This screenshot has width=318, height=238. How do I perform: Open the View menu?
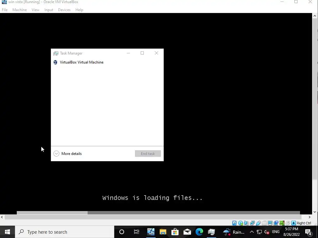click(x=35, y=10)
